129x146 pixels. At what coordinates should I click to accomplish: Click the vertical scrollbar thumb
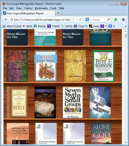point(125,36)
